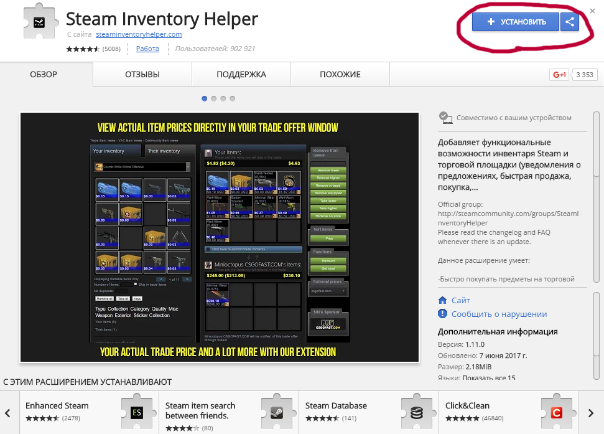Click the G+1 button
The width and height of the screenshot is (604, 434).
[x=559, y=75]
